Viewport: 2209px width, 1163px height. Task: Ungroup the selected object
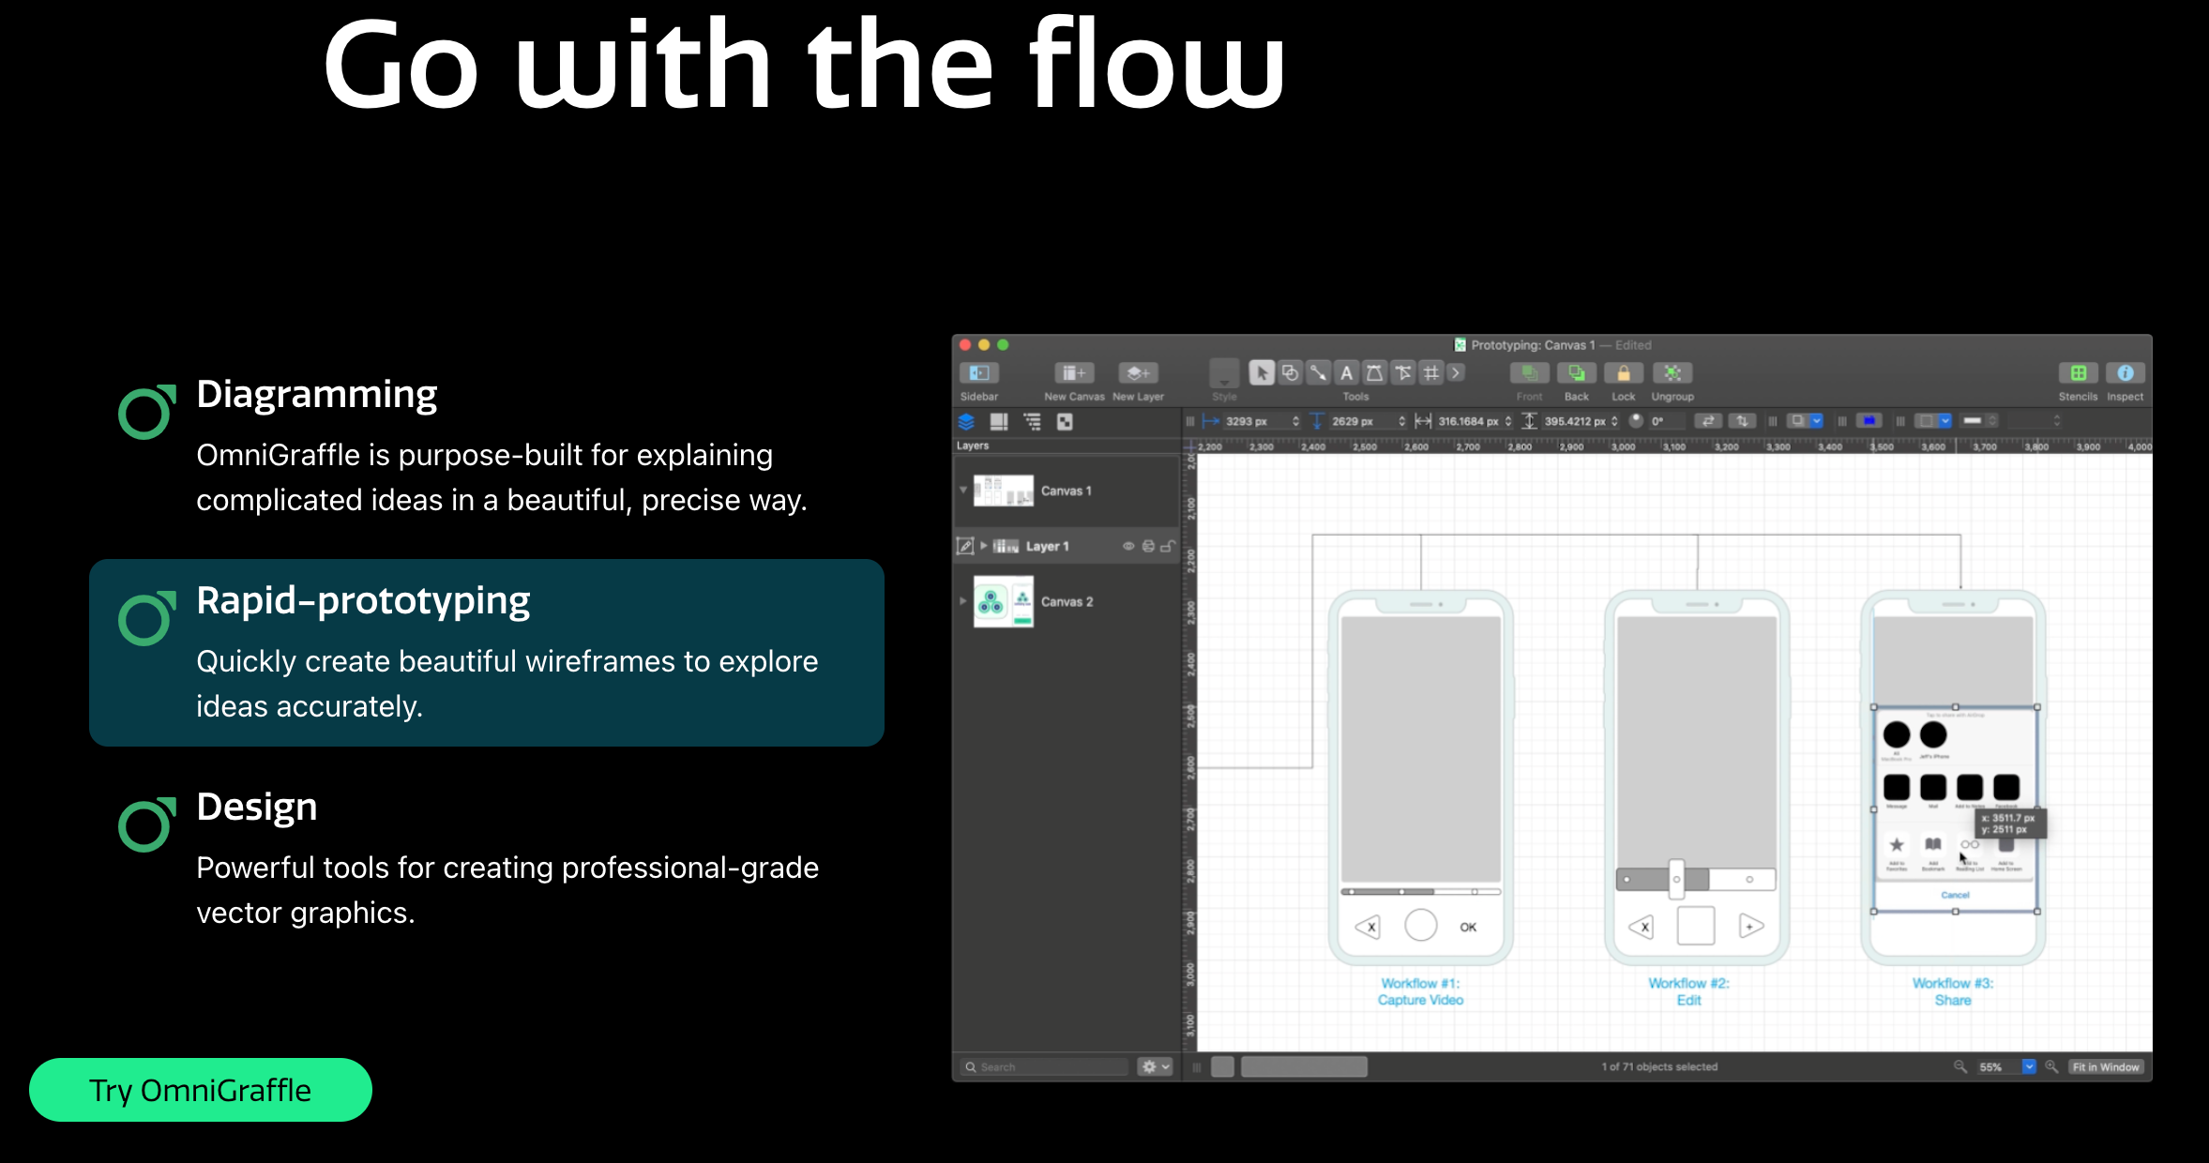coord(1672,373)
